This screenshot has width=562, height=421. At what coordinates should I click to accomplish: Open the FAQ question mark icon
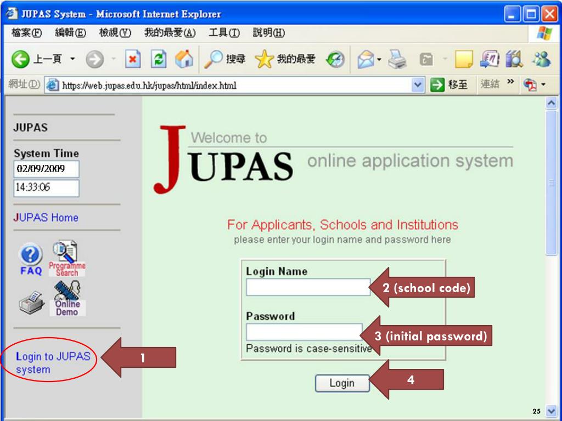(31, 259)
